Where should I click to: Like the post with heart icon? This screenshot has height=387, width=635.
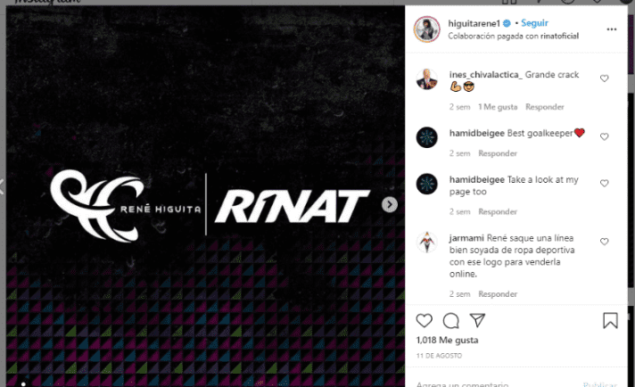point(424,321)
